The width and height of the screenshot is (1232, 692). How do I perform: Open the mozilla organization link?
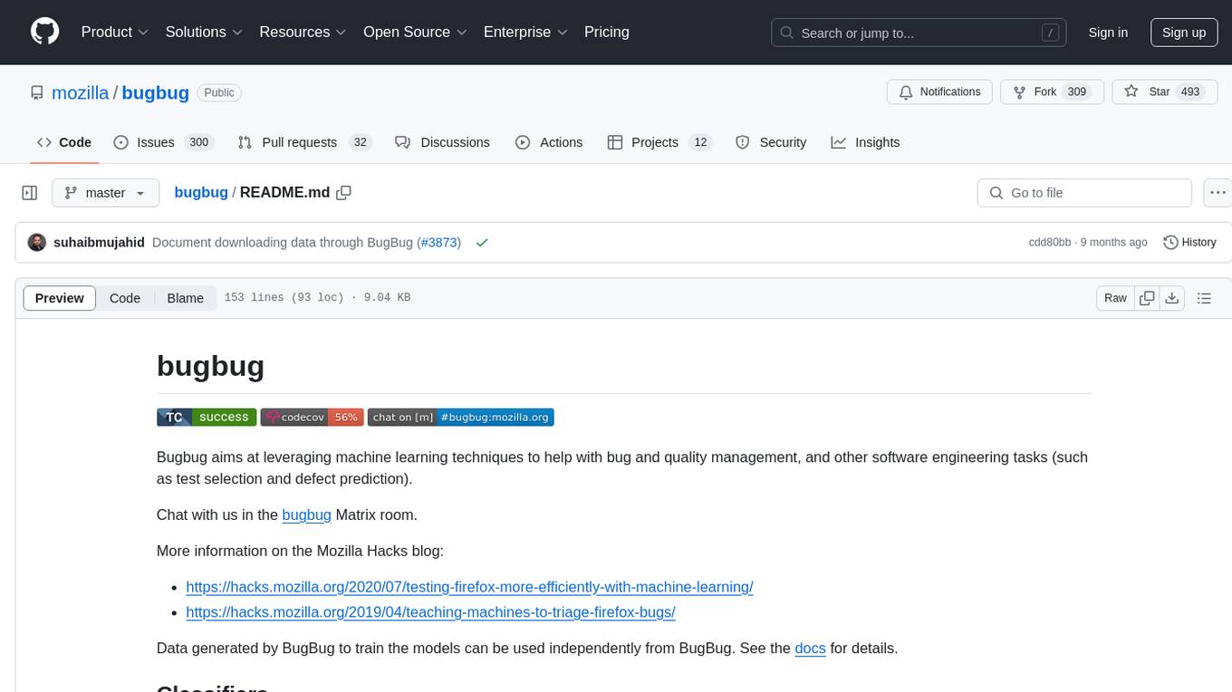click(x=81, y=92)
